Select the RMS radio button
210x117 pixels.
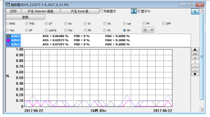tap(7, 24)
